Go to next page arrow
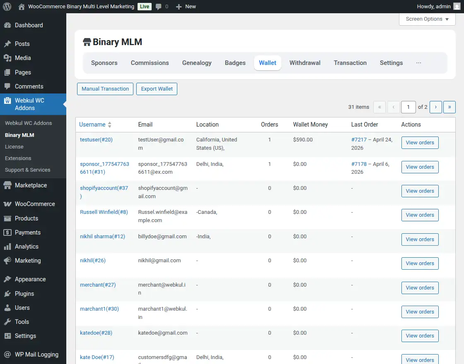 point(435,107)
